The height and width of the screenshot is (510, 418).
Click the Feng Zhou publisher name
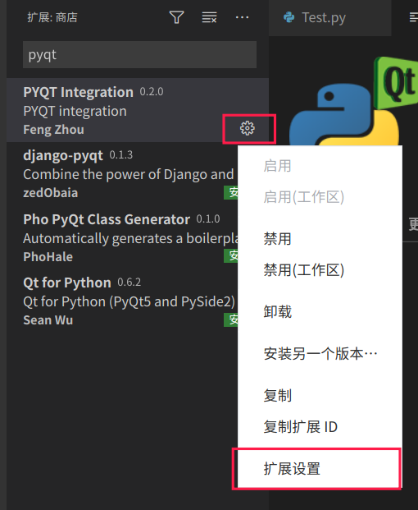pyautogui.click(x=53, y=130)
